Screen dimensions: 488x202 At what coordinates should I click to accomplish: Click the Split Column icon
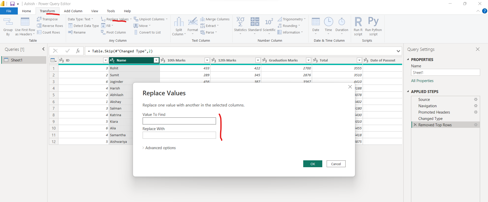[x=179, y=22]
